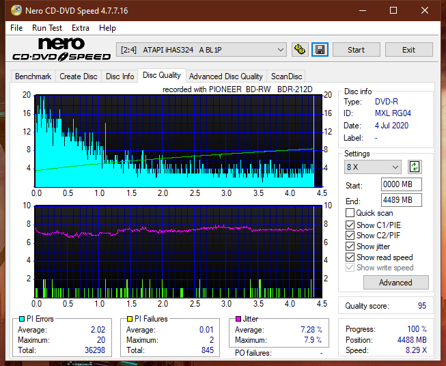Switch to Advanced Disc Quality tab
Image resolution: width=446 pixels, height=366 pixels.
click(x=226, y=76)
